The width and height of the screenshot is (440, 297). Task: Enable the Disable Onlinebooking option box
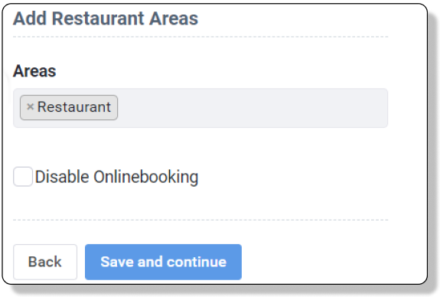click(x=23, y=177)
